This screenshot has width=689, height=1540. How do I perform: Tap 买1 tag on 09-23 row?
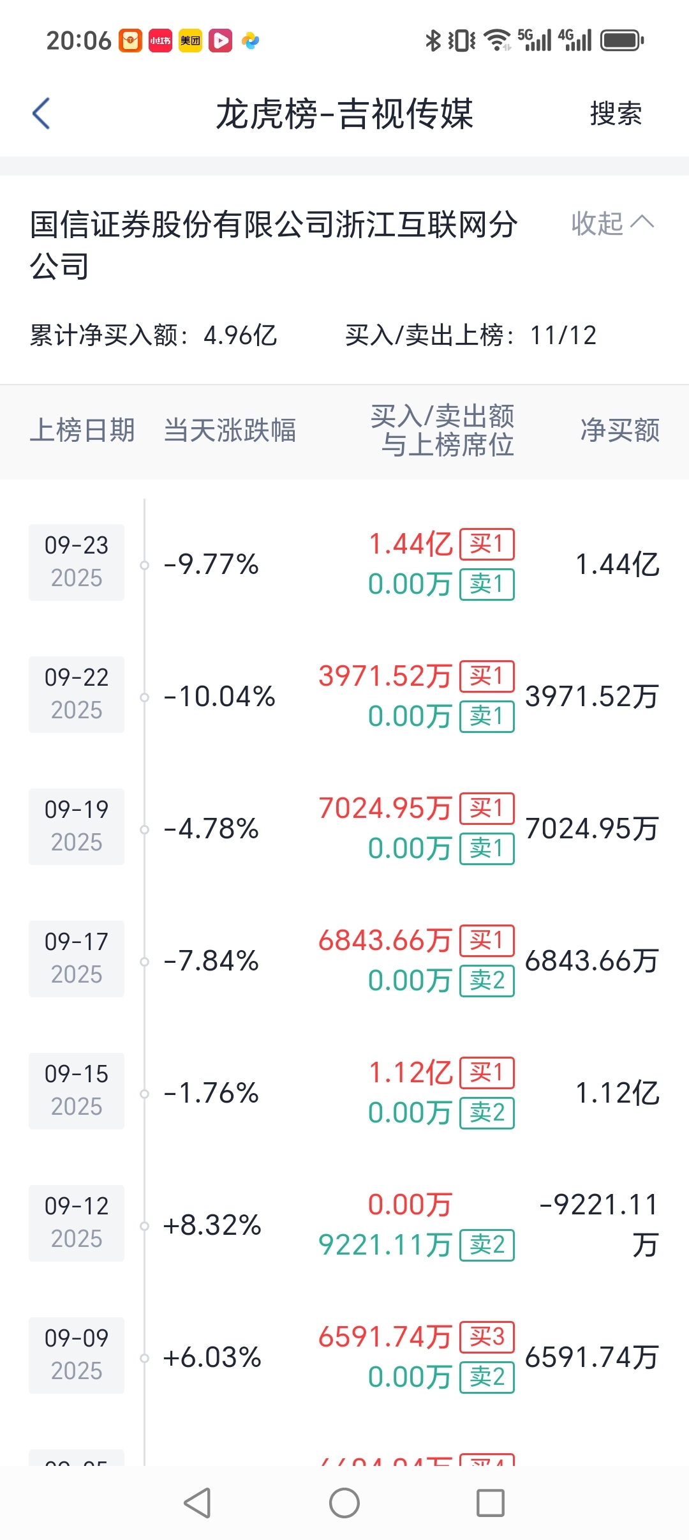coord(487,545)
